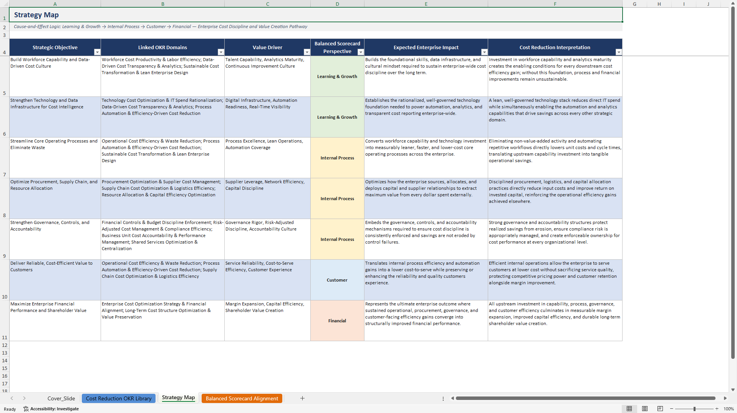The height and width of the screenshot is (413, 737).
Task: Go to previous sheet tab arrow
Action: click(12, 398)
